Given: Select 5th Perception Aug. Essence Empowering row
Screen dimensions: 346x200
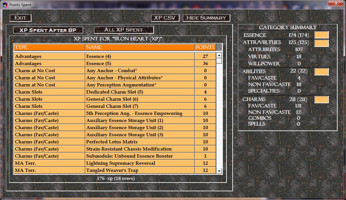Looking at the screenshot, I should click(x=115, y=113).
